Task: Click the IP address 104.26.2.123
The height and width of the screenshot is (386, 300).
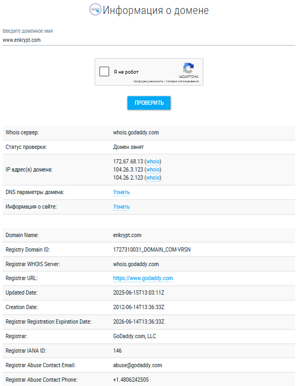Action: 128,178
